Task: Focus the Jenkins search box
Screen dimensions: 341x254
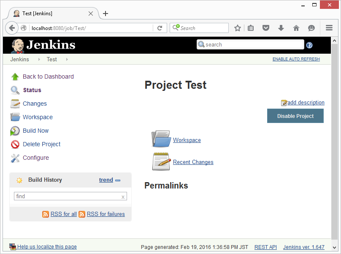Action: pyautogui.click(x=250, y=44)
